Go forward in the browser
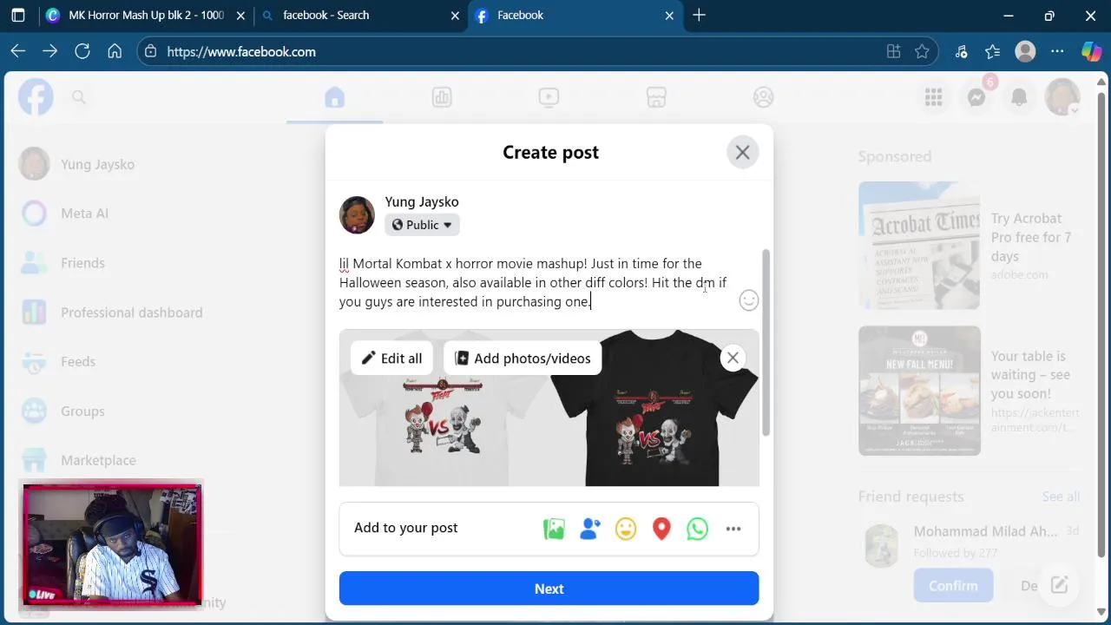Viewport: 1111px width, 625px height. click(50, 52)
